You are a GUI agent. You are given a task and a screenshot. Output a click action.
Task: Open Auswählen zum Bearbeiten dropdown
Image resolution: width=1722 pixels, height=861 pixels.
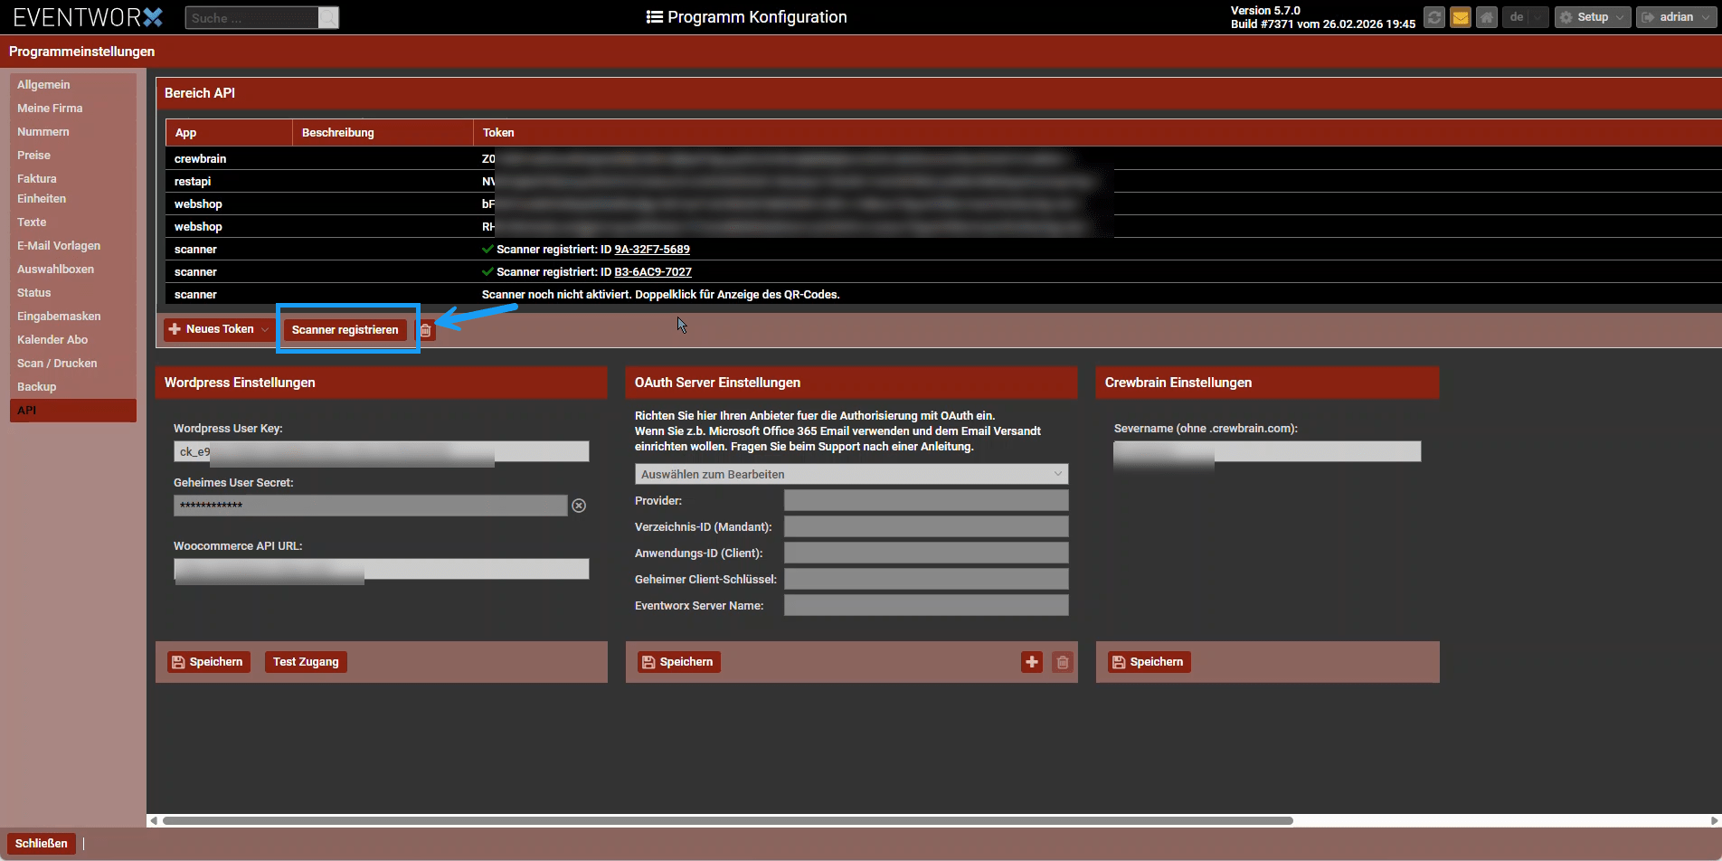(850, 474)
